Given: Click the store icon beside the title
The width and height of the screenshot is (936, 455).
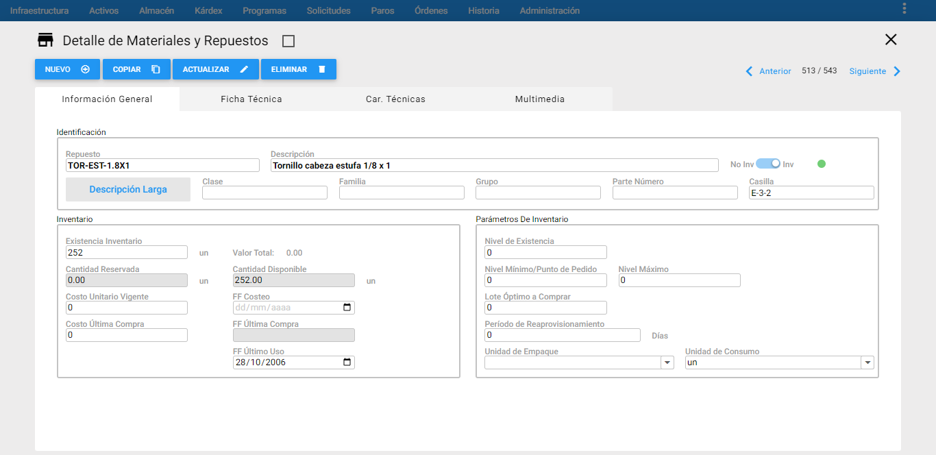Looking at the screenshot, I should pyautogui.click(x=45, y=40).
